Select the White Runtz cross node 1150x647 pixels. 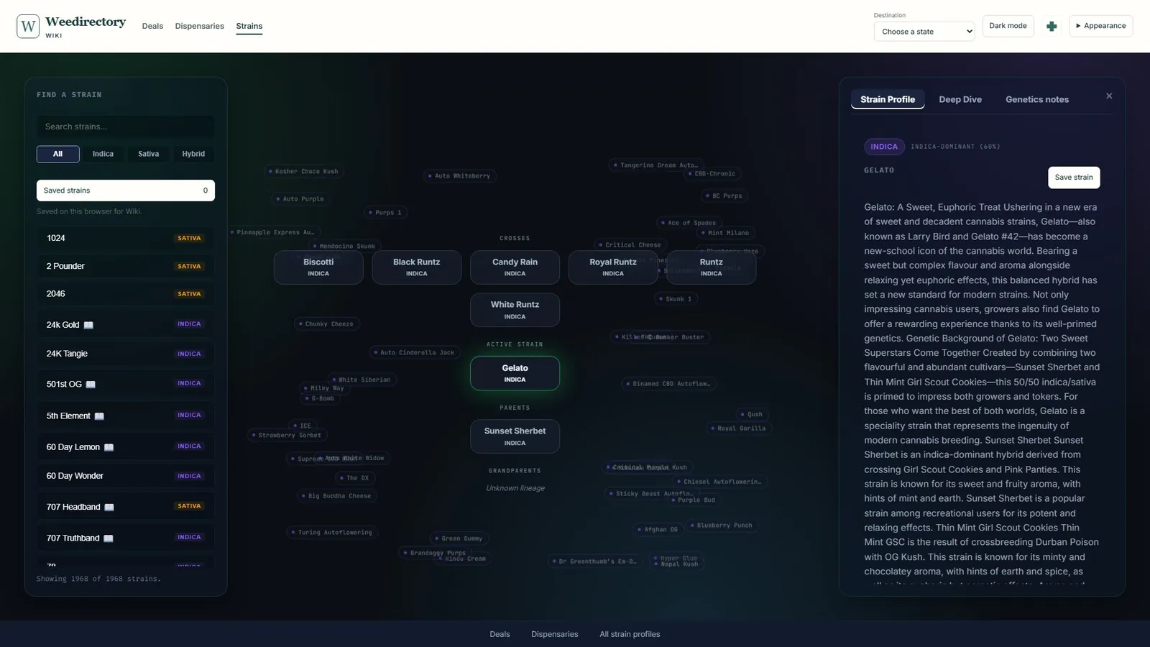[x=515, y=310]
